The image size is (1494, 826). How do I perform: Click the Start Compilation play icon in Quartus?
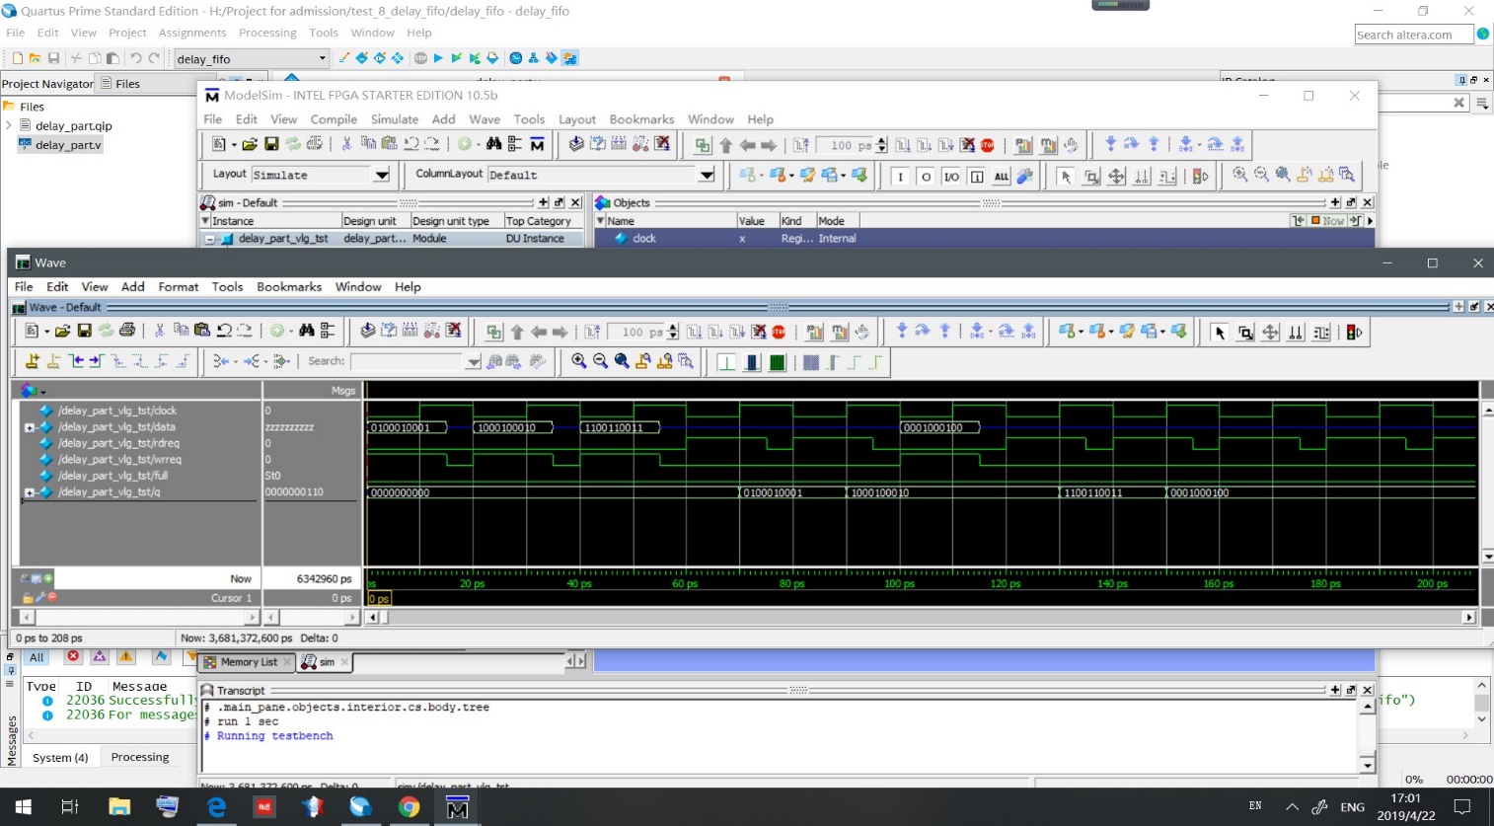(x=438, y=58)
